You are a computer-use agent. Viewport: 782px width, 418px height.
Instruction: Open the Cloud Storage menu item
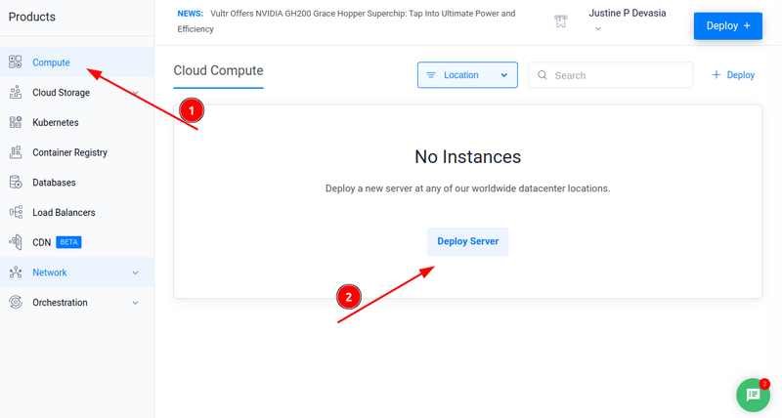tap(77, 92)
